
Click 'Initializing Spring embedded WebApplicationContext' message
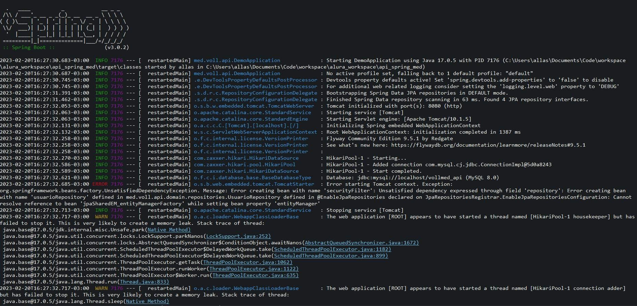coord(403,125)
